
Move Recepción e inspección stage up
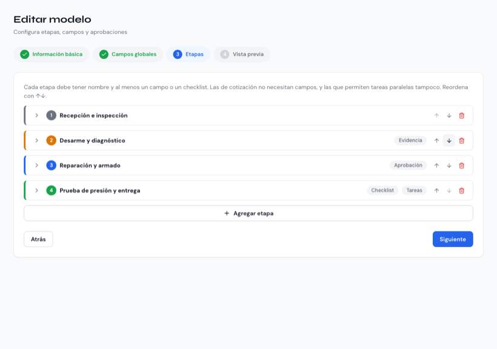tap(436, 115)
